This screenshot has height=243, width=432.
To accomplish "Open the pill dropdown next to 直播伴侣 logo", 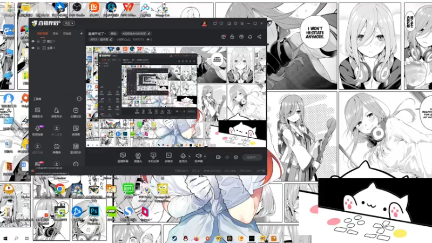I will 69,23.
